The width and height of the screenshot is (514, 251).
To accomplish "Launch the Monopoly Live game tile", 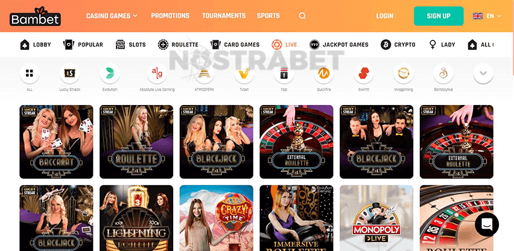I will coord(376,218).
